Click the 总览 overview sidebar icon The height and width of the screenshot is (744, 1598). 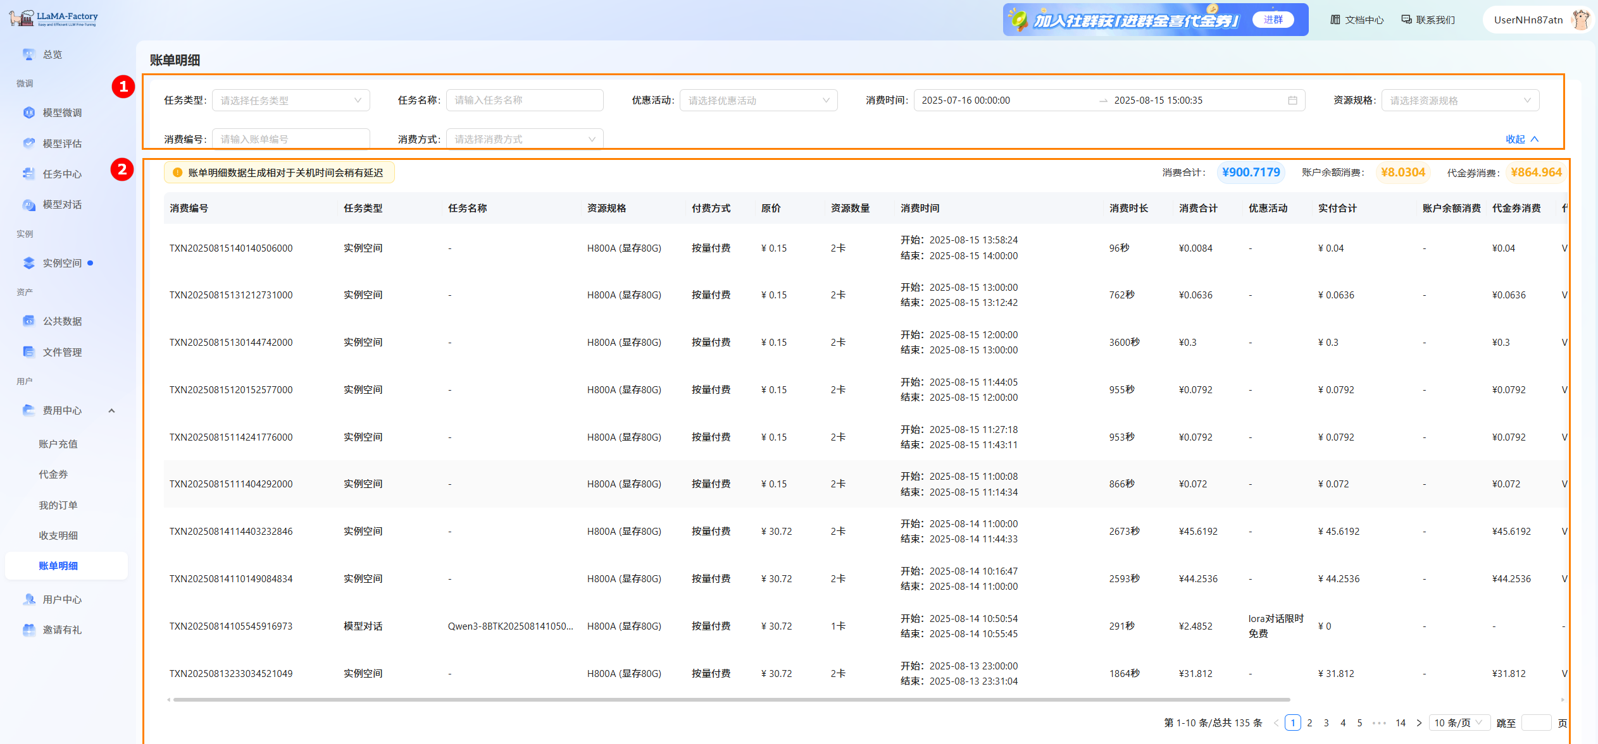[x=28, y=54]
